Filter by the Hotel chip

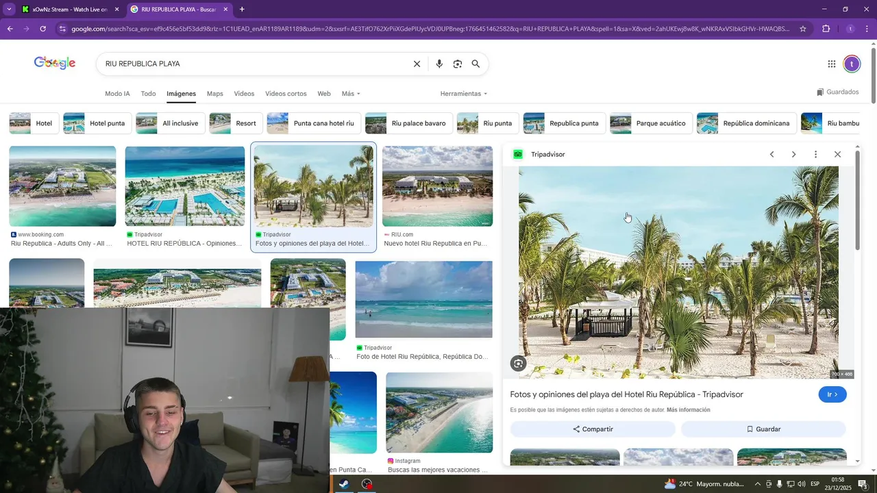click(34, 123)
